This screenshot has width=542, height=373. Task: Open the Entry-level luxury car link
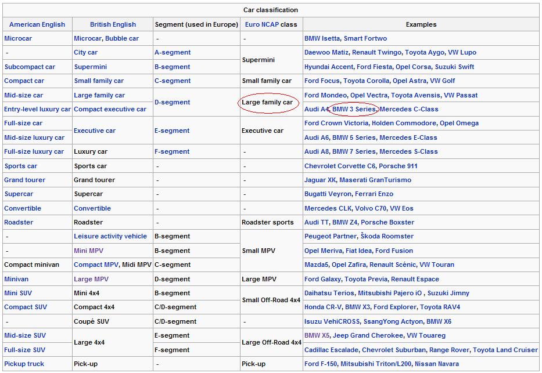click(37, 109)
